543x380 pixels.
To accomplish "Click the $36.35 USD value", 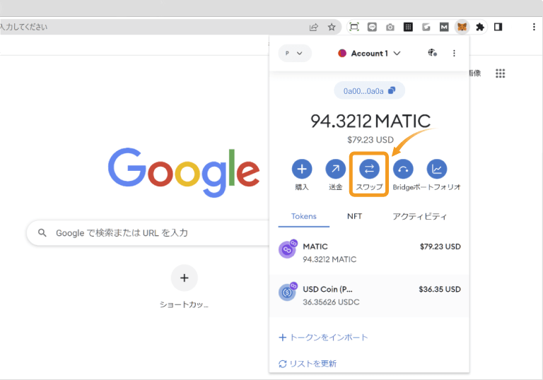I will tap(440, 290).
